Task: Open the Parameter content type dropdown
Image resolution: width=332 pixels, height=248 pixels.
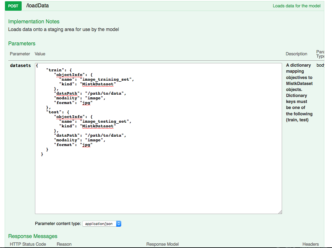Action: click(x=102, y=224)
